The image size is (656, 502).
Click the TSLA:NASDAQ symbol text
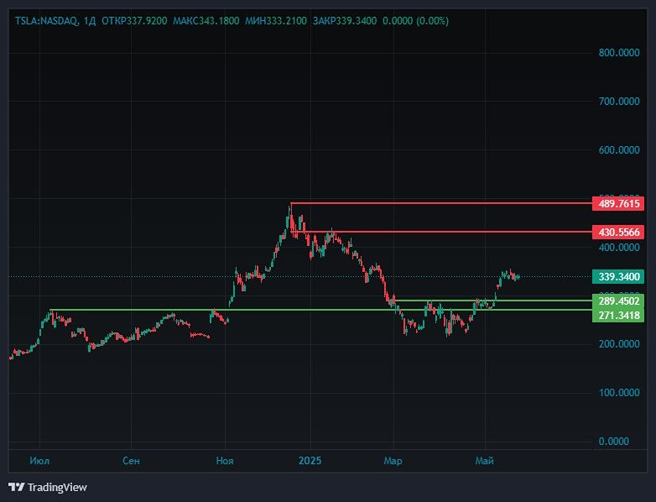click(x=46, y=21)
